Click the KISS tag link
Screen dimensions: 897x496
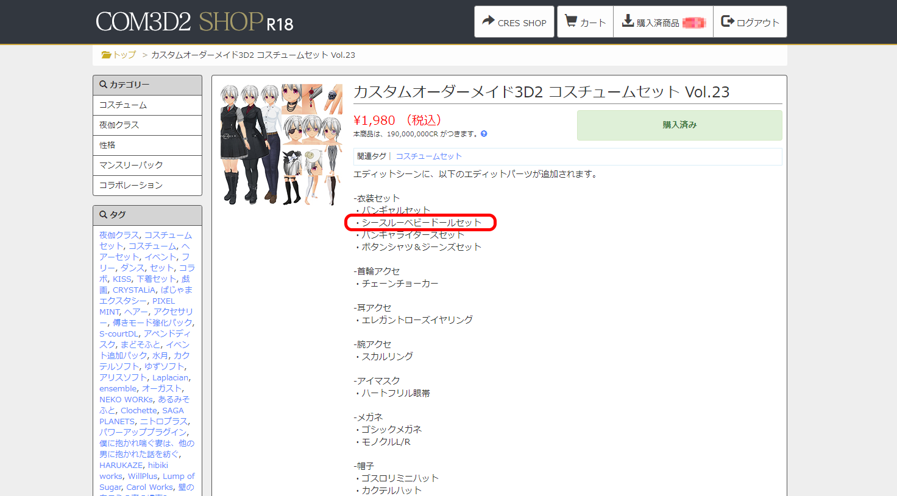coord(122,279)
